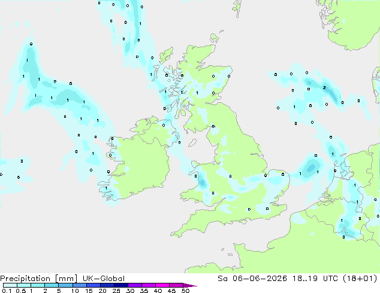
Task: Select the 2–5 mm legend color swatch
Action: coord(52,285)
